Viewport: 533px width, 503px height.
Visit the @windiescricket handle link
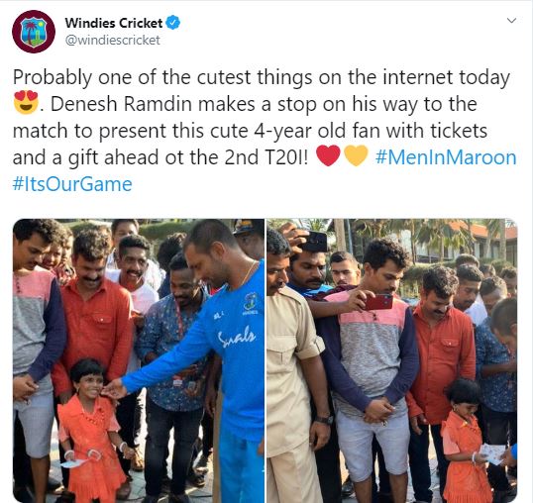click(x=112, y=40)
